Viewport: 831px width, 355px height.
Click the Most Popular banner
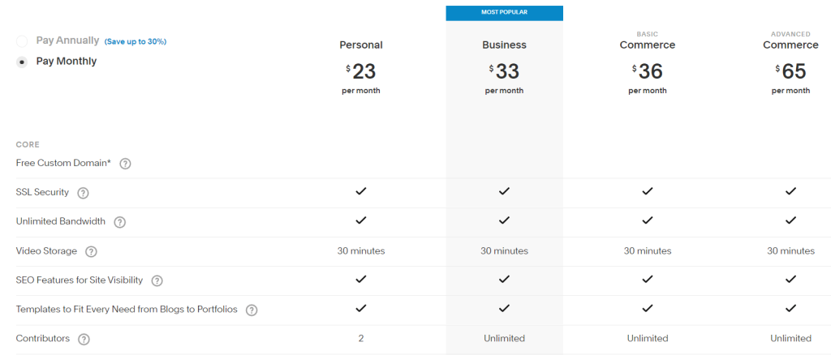[x=504, y=13]
